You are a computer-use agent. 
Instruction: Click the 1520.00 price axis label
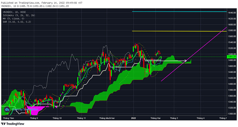(x=232, y=48)
